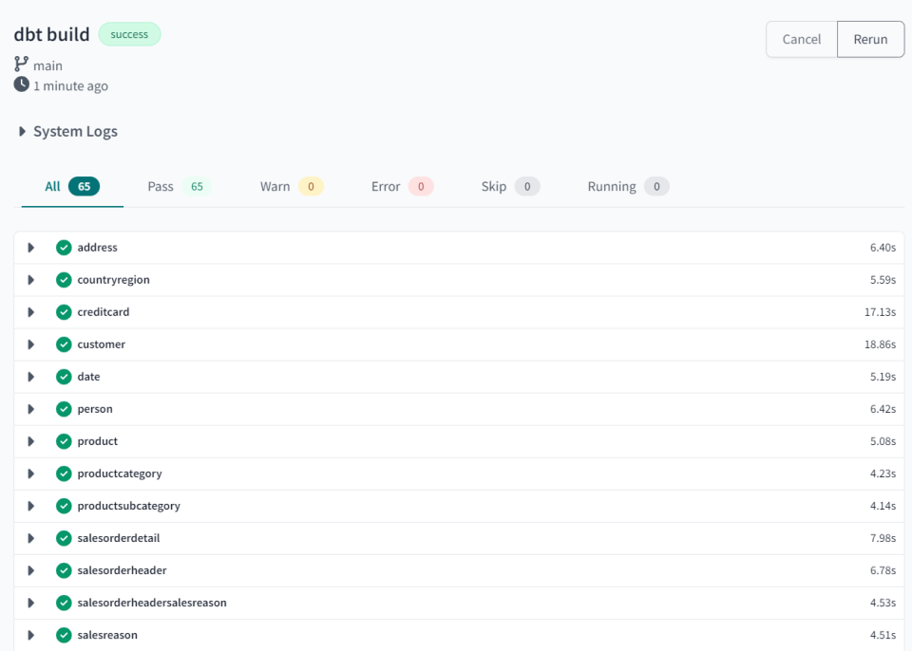Click the green success status badge
This screenshot has height=651, width=912.
pyautogui.click(x=129, y=34)
